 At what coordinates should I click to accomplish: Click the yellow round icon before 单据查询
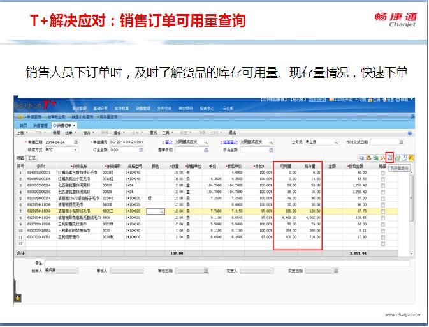(20, 117)
